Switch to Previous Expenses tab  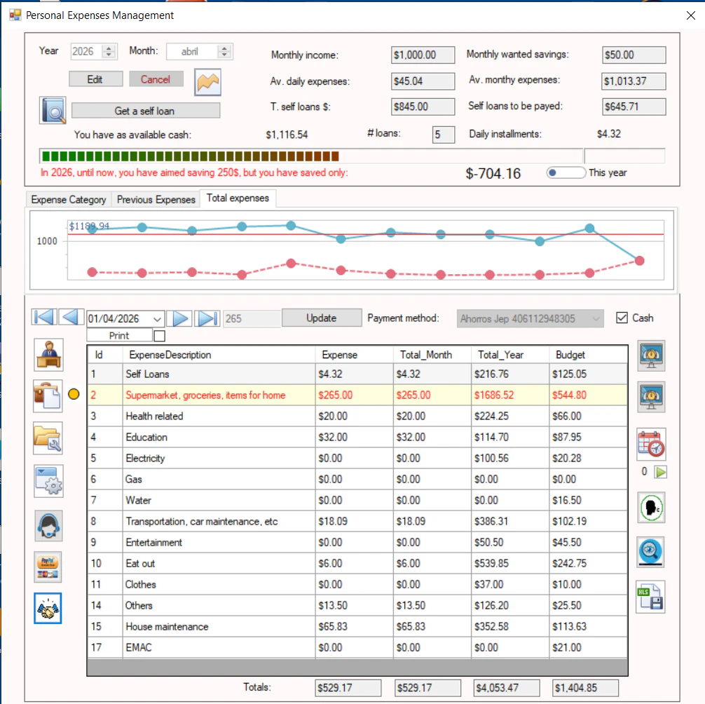(x=156, y=199)
